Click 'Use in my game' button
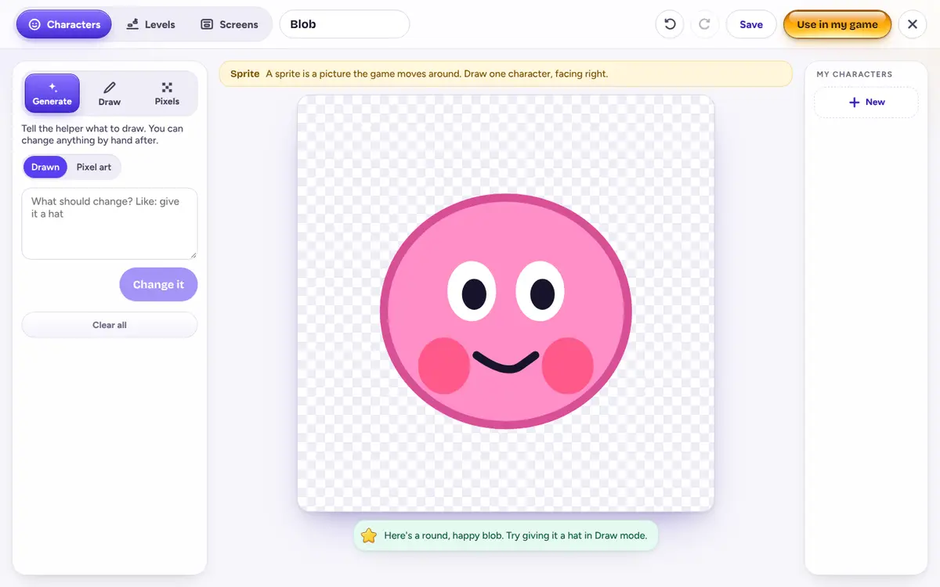940x587 pixels. (837, 24)
